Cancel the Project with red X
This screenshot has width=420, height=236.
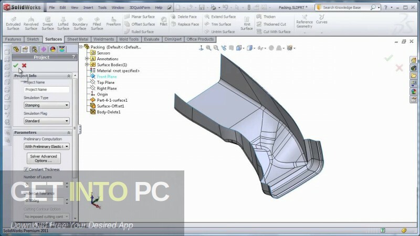tap(24, 65)
